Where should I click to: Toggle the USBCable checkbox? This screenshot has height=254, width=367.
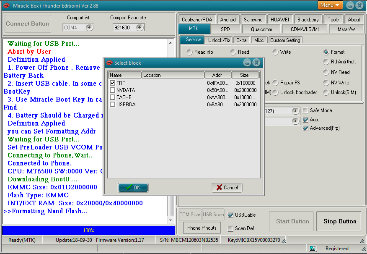click(230, 215)
